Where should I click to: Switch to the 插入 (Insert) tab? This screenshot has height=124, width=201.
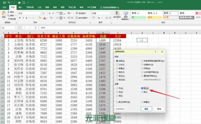20,8
